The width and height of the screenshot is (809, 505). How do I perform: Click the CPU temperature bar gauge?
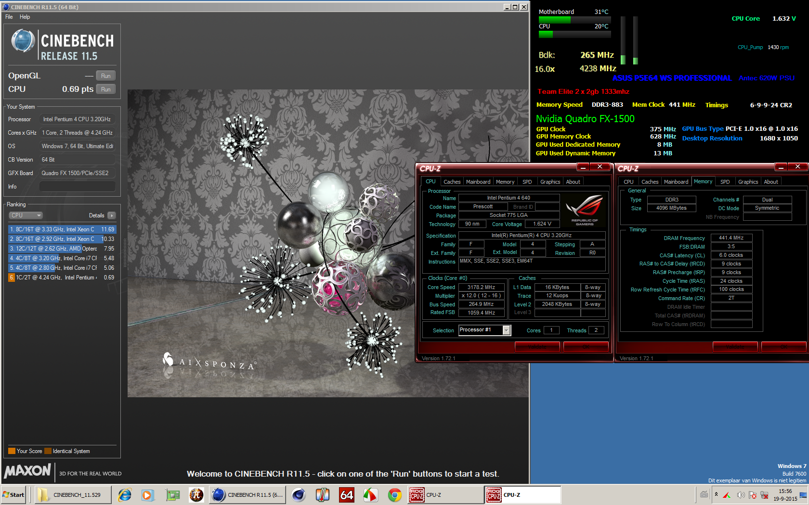point(574,34)
